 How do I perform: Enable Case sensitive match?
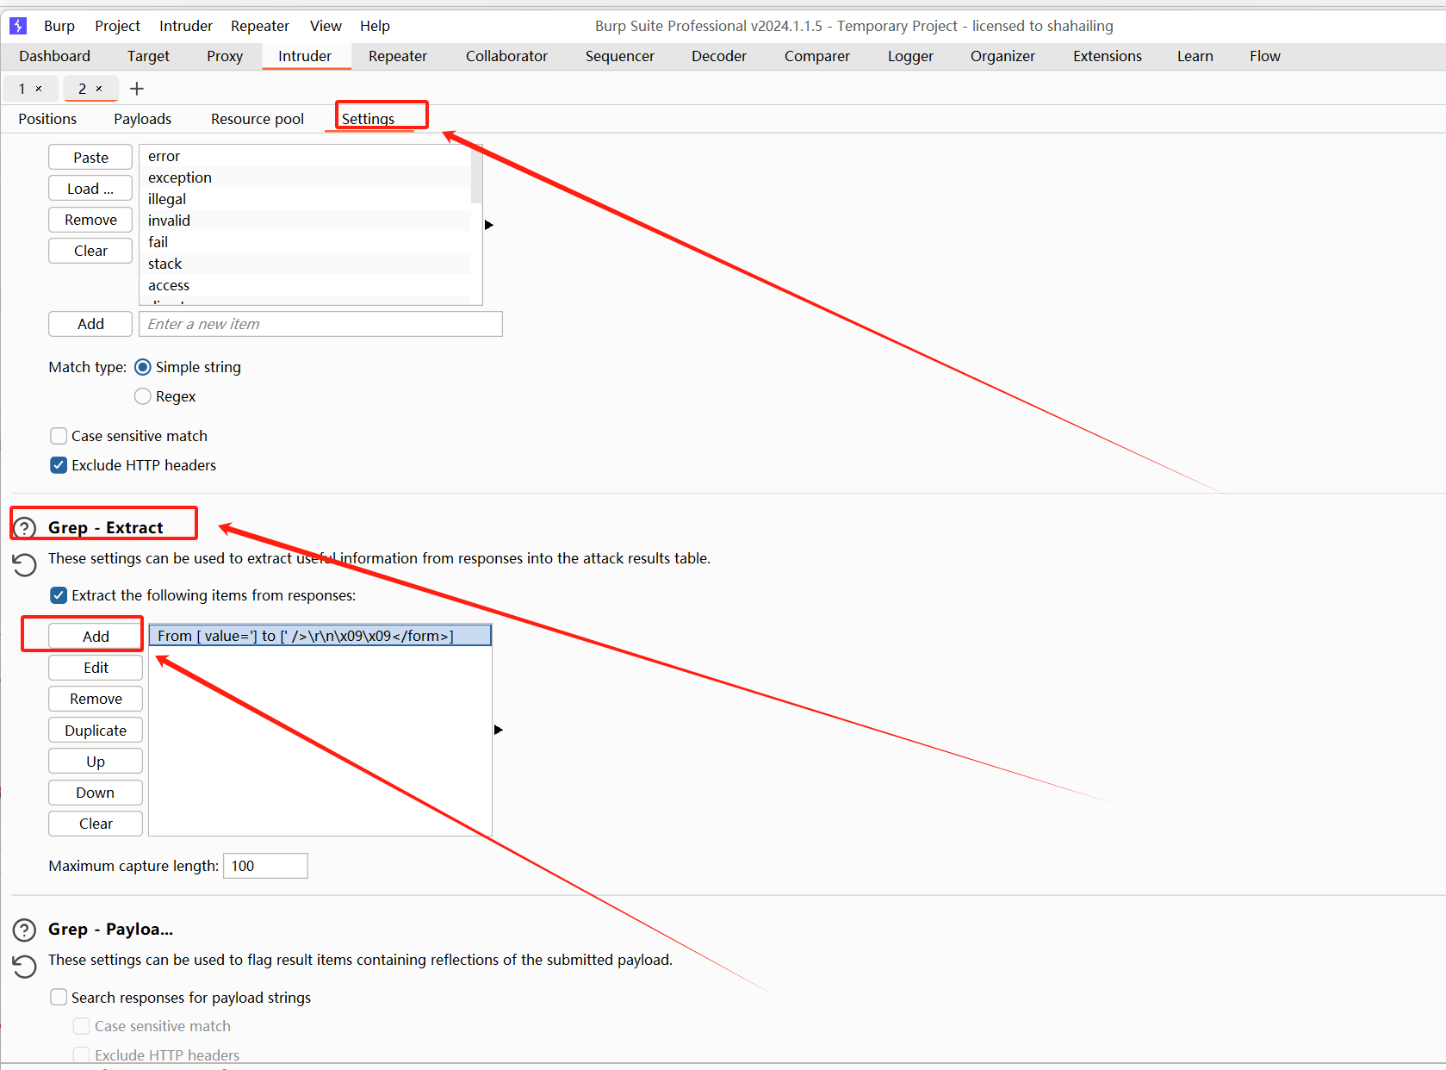[59, 436]
